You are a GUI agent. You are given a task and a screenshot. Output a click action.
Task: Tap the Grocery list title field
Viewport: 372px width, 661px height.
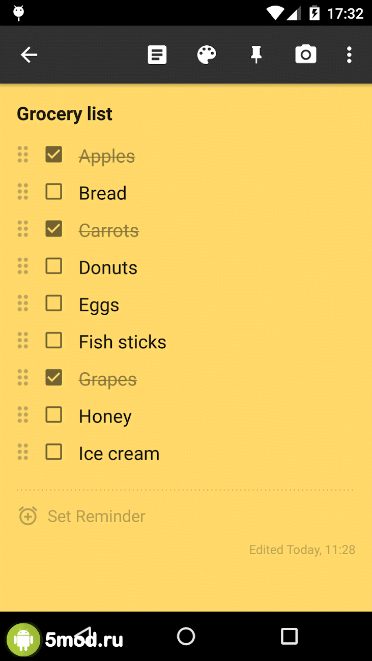(65, 114)
